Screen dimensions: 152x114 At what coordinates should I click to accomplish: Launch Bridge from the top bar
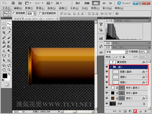[x=13, y=3]
